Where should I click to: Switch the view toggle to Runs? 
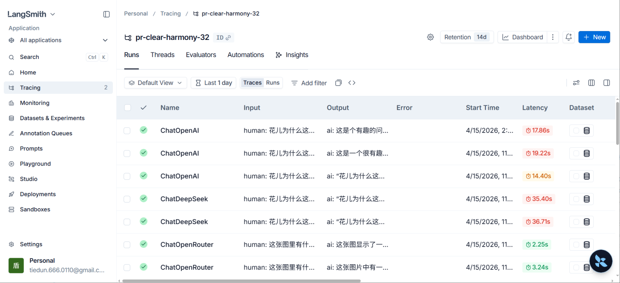coord(273,83)
